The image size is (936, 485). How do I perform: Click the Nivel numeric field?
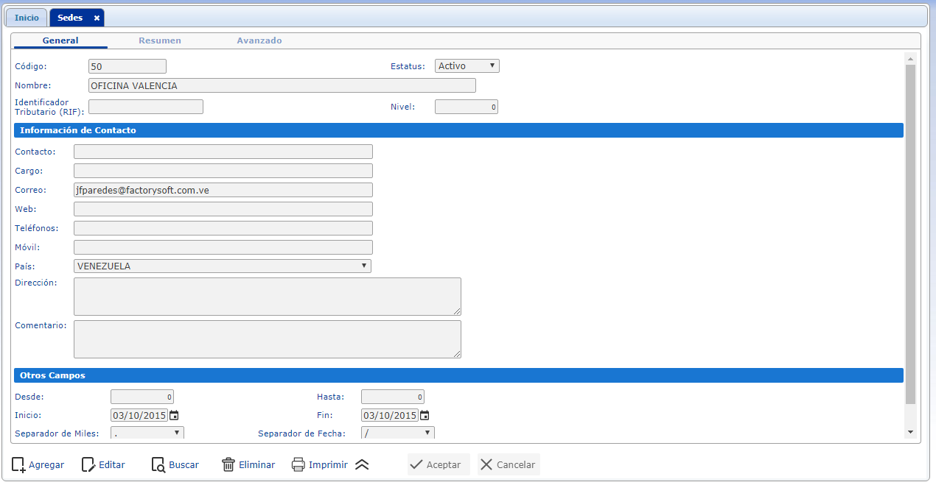(467, 107)
